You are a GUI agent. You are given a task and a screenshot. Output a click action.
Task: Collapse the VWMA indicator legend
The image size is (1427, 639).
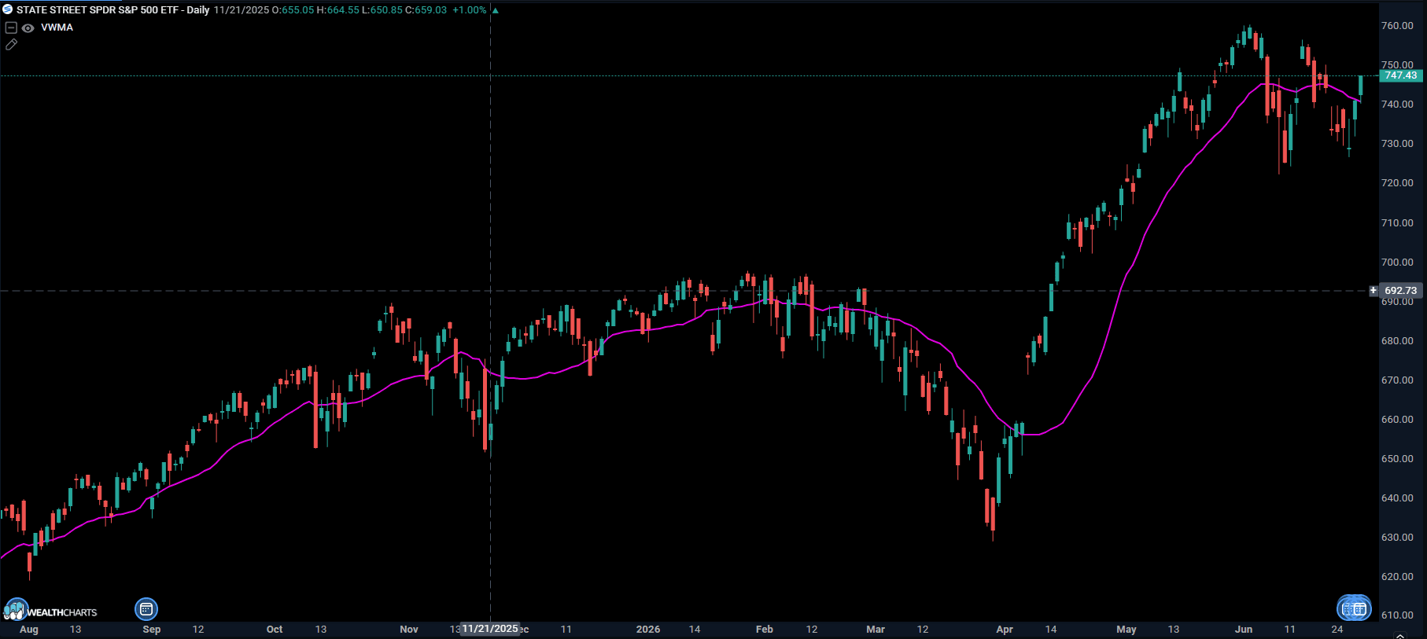click(11, 28)
